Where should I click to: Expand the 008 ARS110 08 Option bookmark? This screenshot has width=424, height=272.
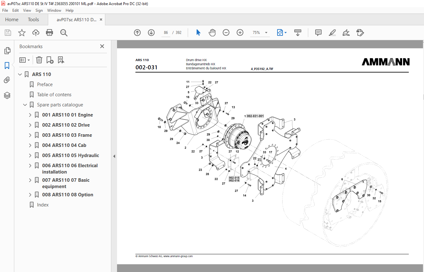point(30,195)
